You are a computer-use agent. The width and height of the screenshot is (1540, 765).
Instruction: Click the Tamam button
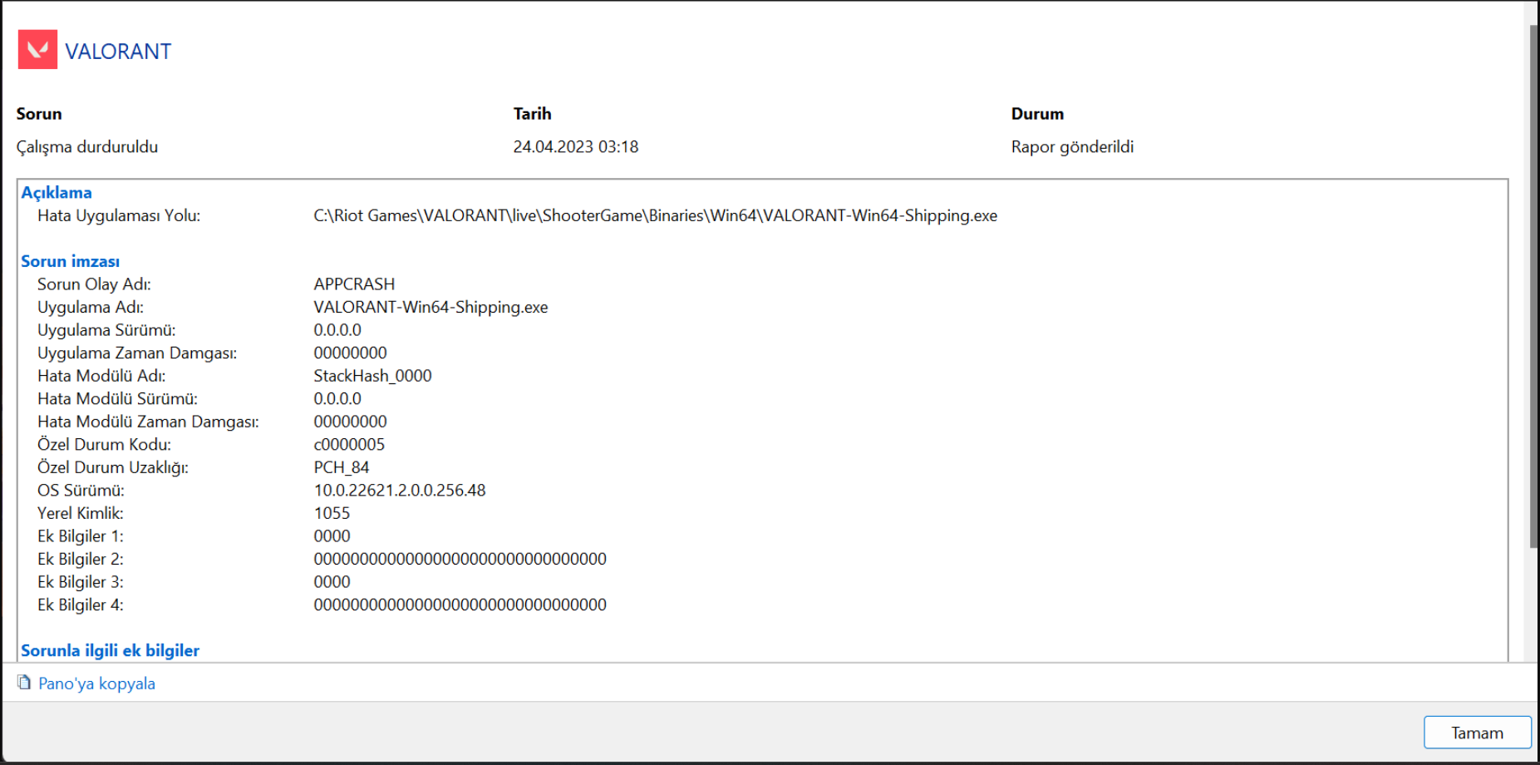click(x=1477, y=733)
